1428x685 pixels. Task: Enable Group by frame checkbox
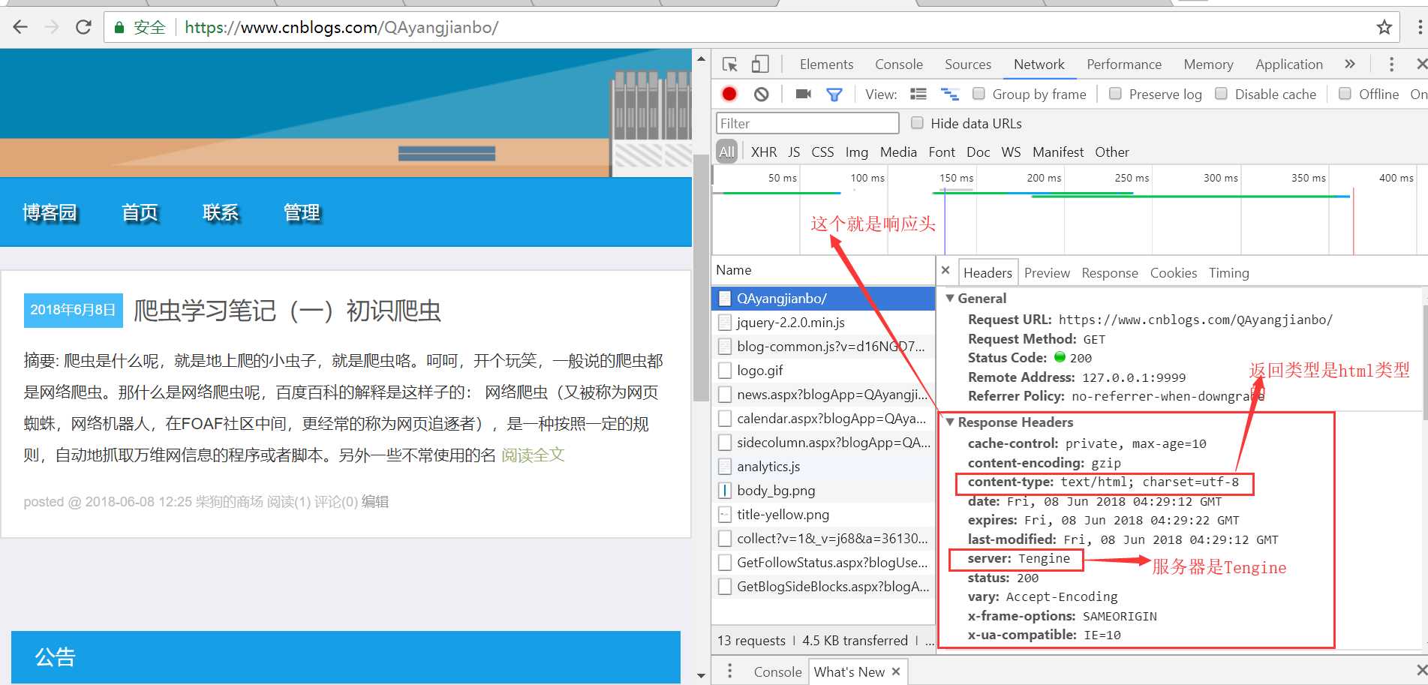[979, 94]
